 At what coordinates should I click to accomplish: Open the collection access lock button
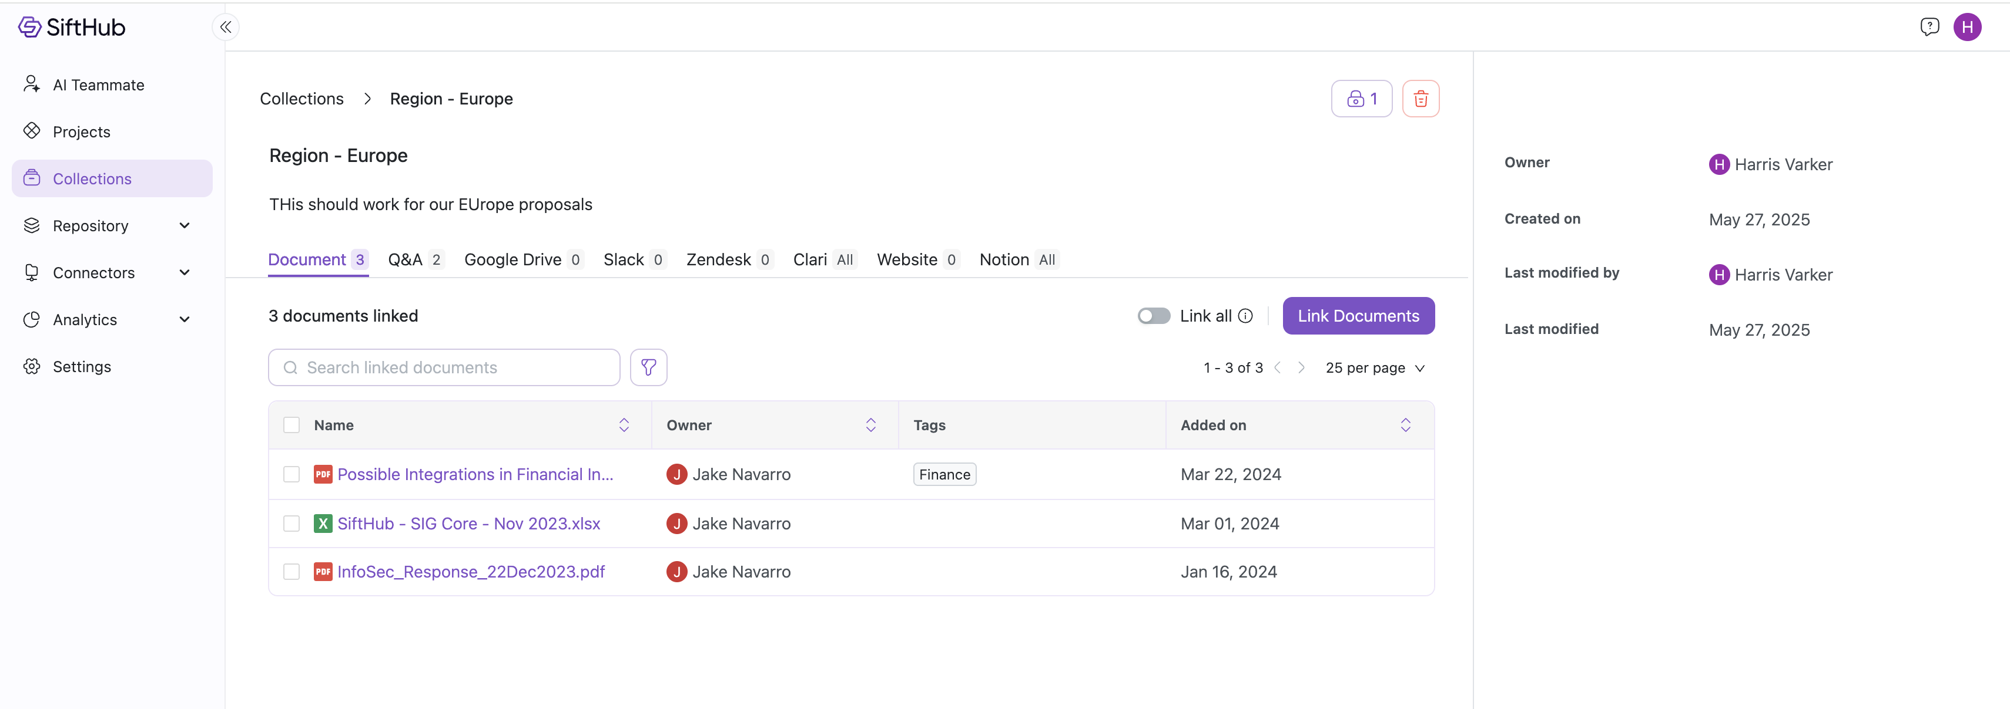[x=1361, y=99]
